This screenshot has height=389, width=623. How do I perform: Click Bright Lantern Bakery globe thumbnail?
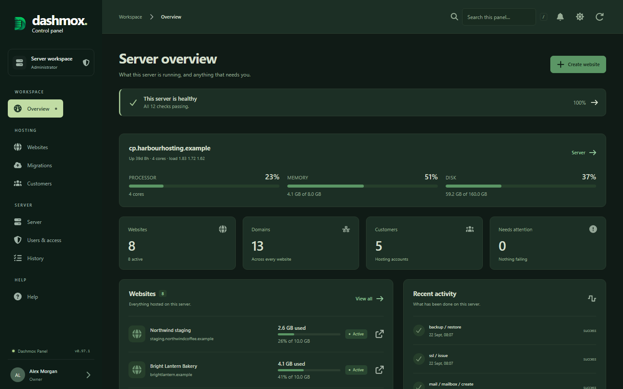pyautogui.click(x=137, y=370)
